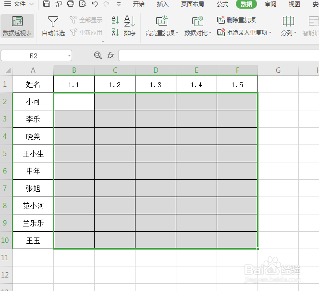The height and width of the screenshot is (291, 319).
Task: Open the Pivot Table (数据透视表) tool
Action: tap(17, 26)
